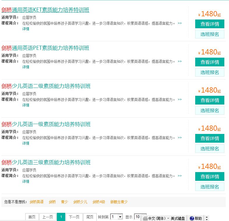Go to 首页 in pagination
This screenshot has width=229, height=221.
click(x=32, y=217)
